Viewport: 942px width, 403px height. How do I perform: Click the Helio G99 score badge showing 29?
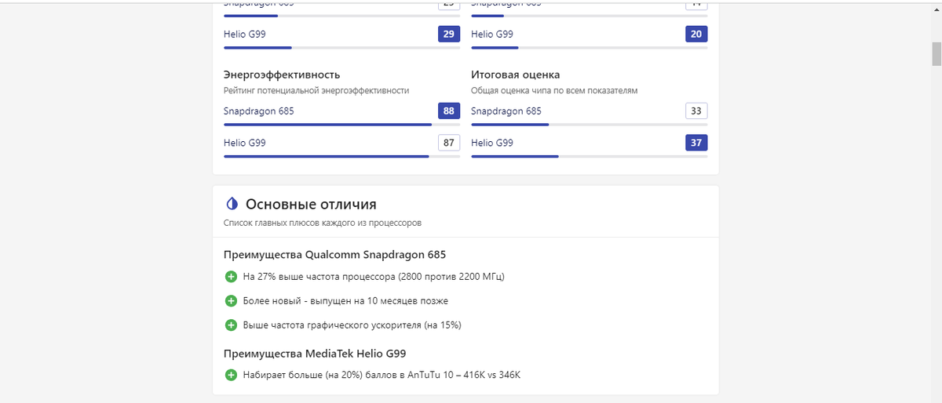pyautogui.click(x=448, y=34)
